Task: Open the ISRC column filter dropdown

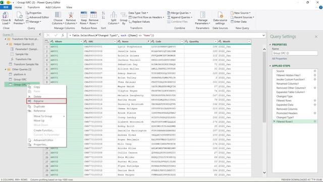Action: 115,41
